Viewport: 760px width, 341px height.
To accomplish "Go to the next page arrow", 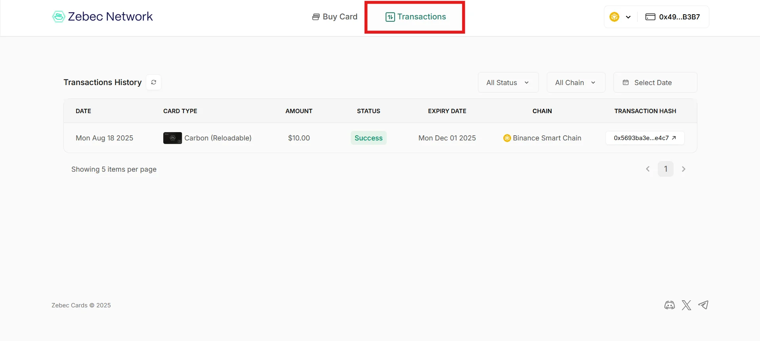I will pyautogui.click(x=684, y=169).
